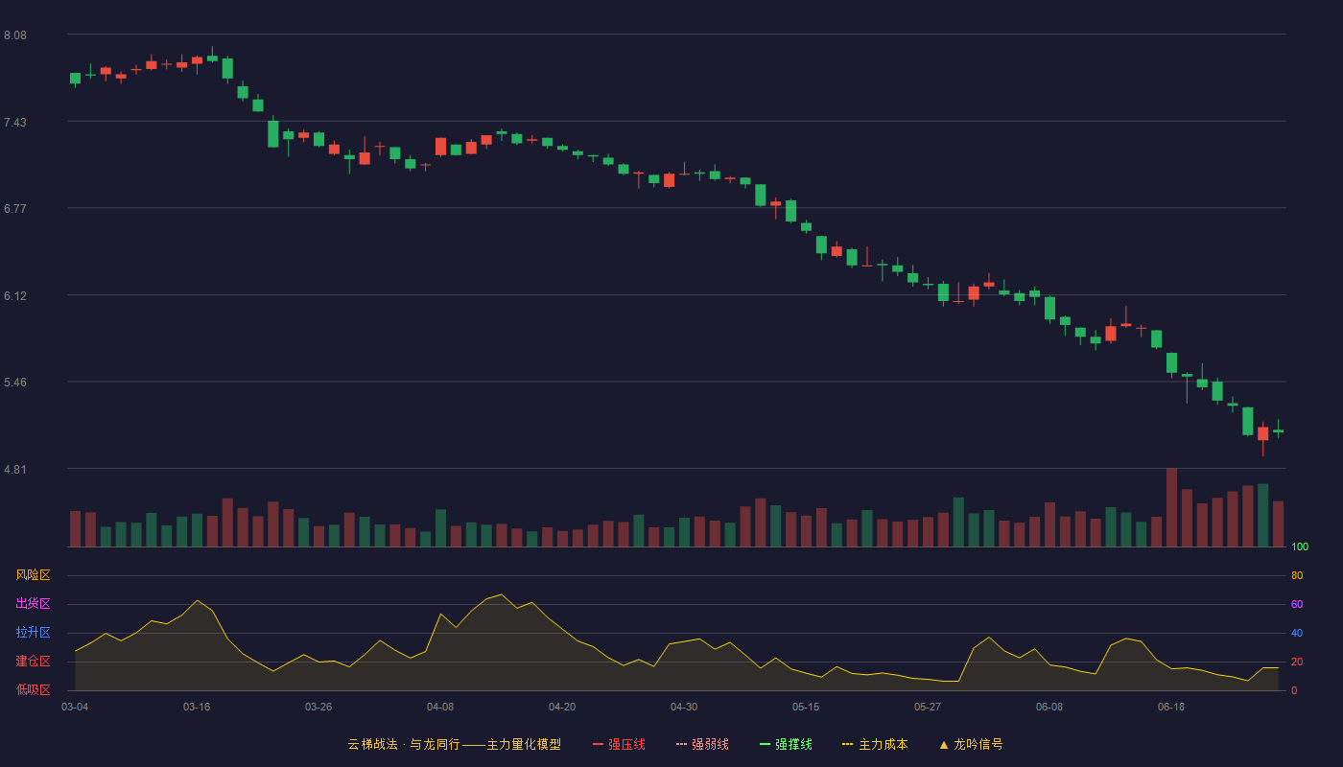The height and width of the screenshot is (767, 1343).
Task: Toggle the 强压线 legend entry
Action: pos(619,744)
